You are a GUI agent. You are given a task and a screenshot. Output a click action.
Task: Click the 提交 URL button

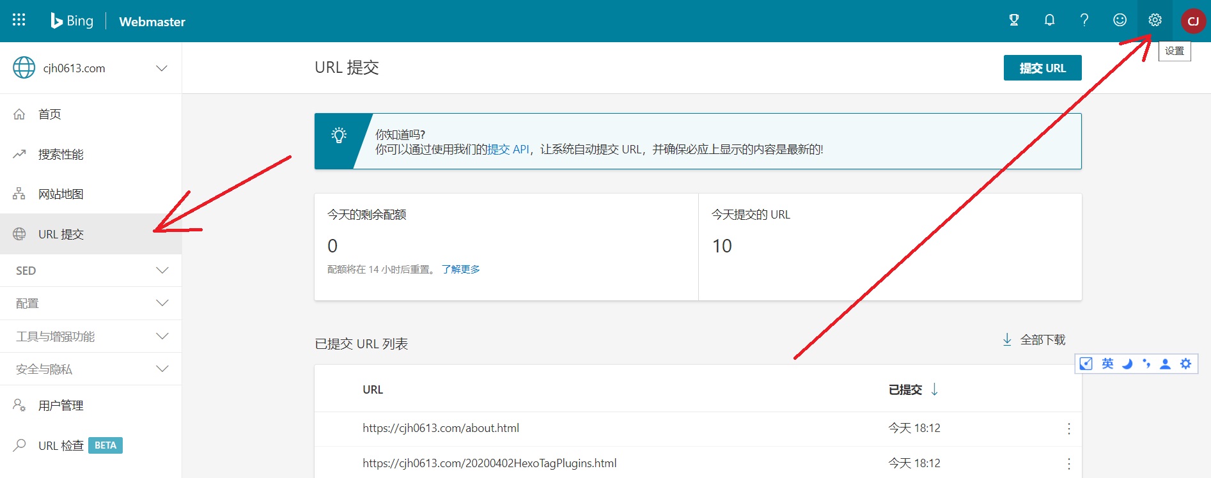[x=1042, y=68]
